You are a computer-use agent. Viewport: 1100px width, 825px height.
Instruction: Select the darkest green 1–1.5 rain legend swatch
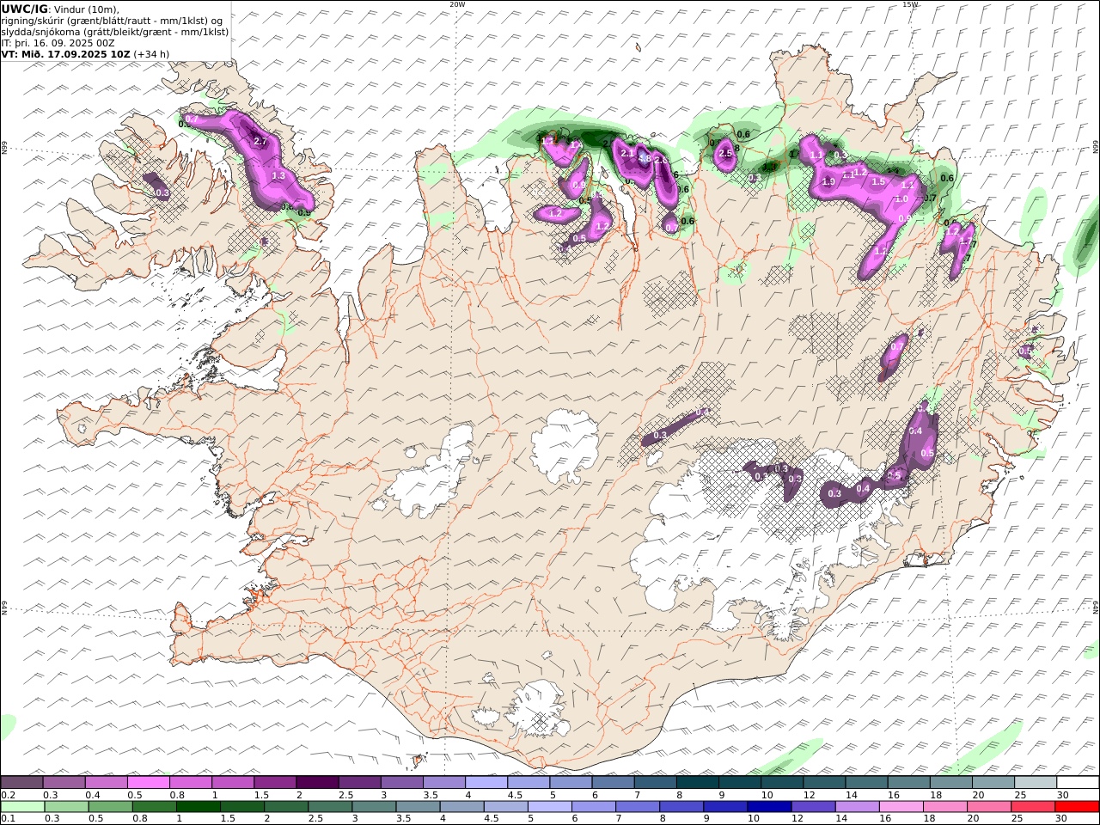(199, 807)
